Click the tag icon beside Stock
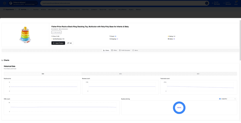Viewport: 241px width, 123px height. coord(110,36)
